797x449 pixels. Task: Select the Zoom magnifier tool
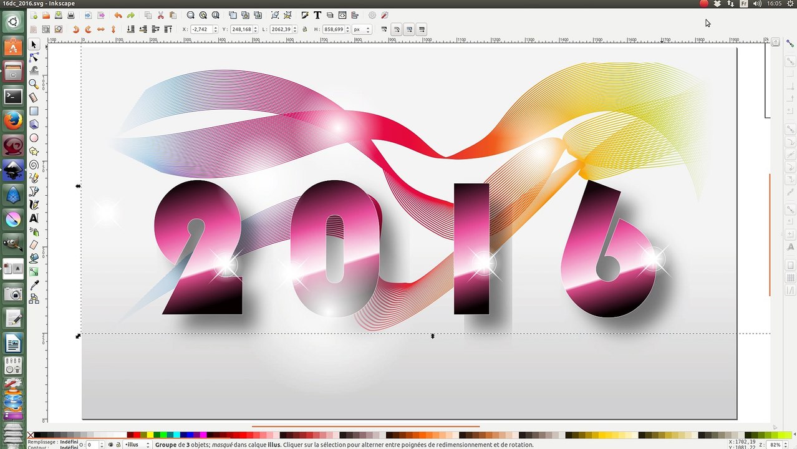pyautogui.click(x=34, y=84)
